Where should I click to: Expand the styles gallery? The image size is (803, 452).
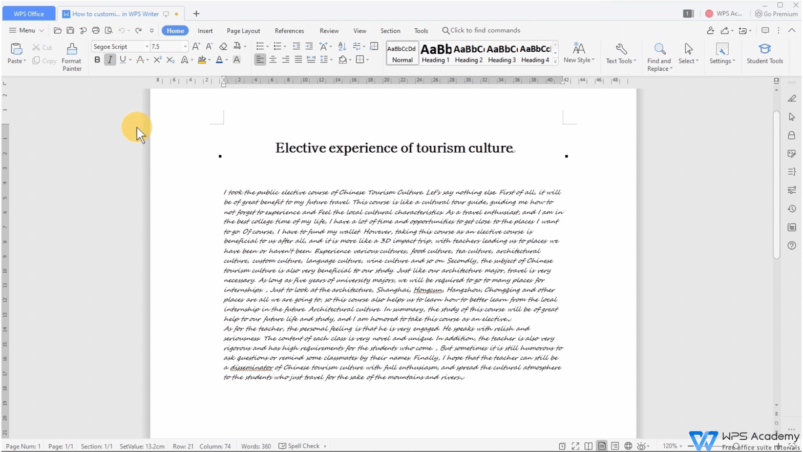point(555,61)
